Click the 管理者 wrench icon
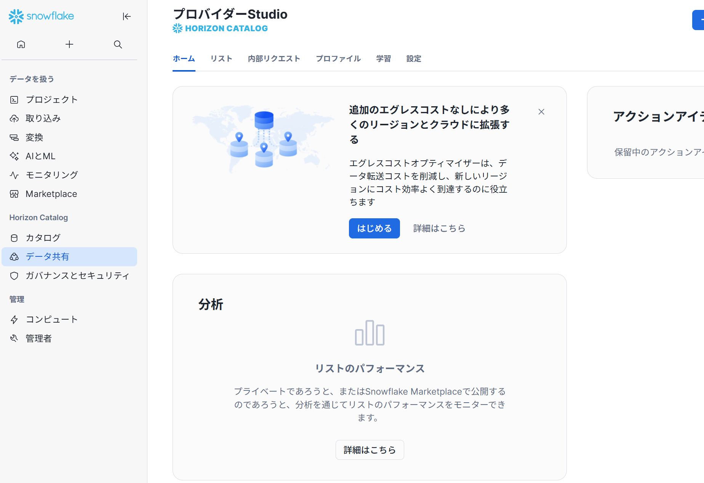The height and width of the screenshot is (483, 704). point(14,338)
